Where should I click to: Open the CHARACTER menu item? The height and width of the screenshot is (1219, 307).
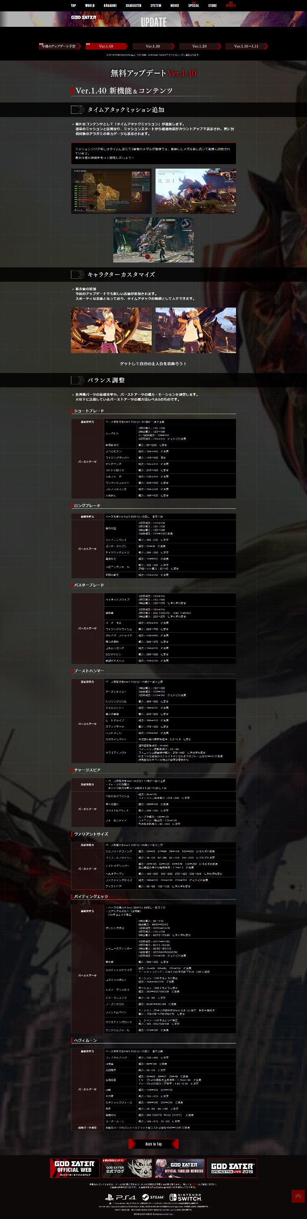pos(134,6)
